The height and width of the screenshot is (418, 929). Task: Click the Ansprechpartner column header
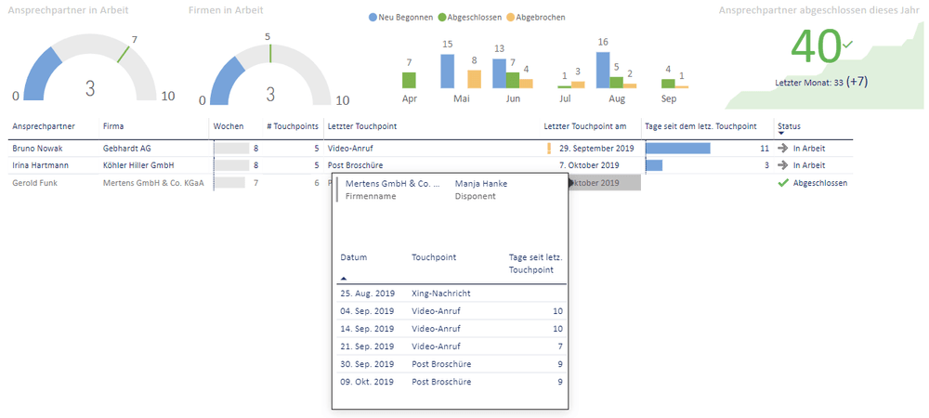click(43, 126)
